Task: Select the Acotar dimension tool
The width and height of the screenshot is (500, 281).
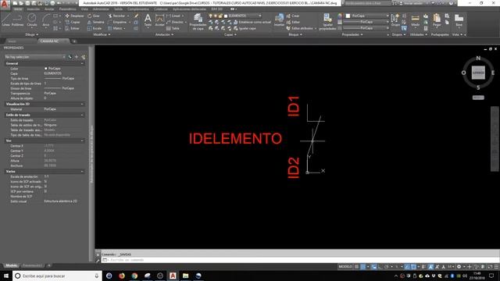Action: pyautogui.click(x=159, y=20)
